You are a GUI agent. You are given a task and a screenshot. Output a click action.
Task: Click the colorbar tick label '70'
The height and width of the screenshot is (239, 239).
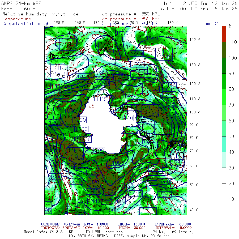(231, 105)
